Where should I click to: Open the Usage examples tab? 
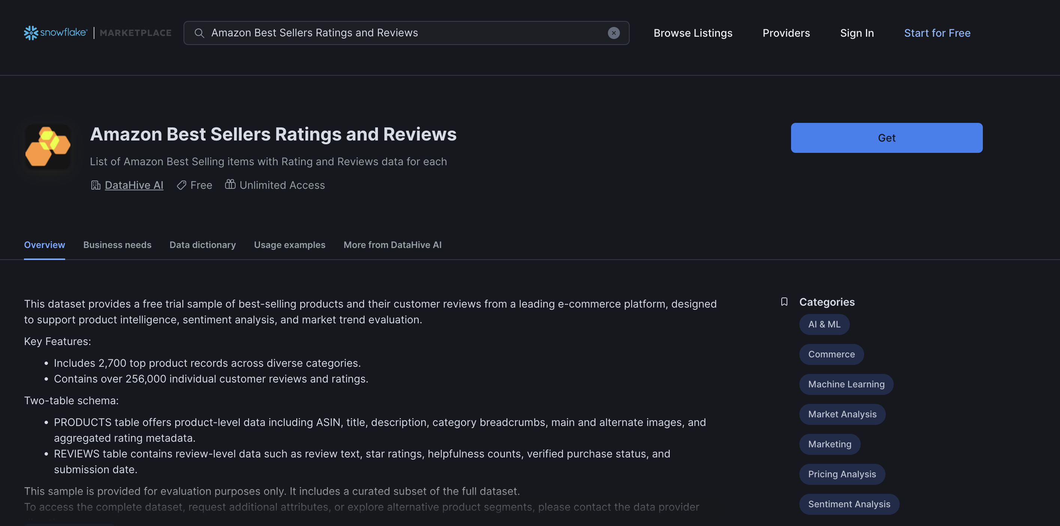click(290, 245)
